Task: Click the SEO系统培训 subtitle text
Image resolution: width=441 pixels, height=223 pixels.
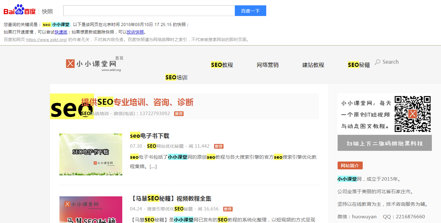Action: [95, 114]
